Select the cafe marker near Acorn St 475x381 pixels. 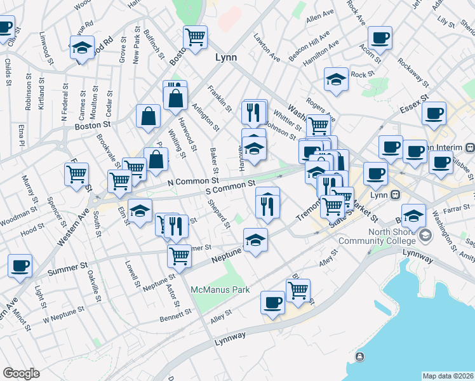380,39
